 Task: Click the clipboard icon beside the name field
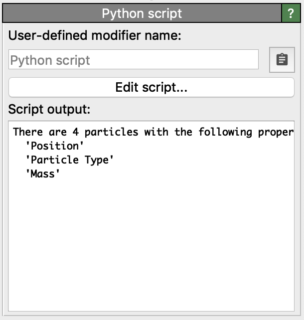pos(282,60)
